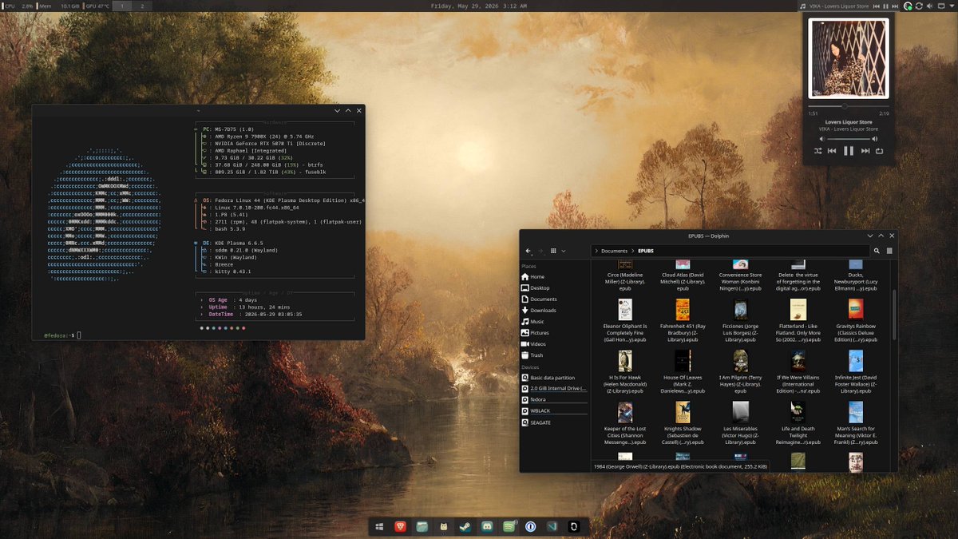Select 2.0 GiB Internal Drive device
This screenshot has height=539, width=958.
554,388
